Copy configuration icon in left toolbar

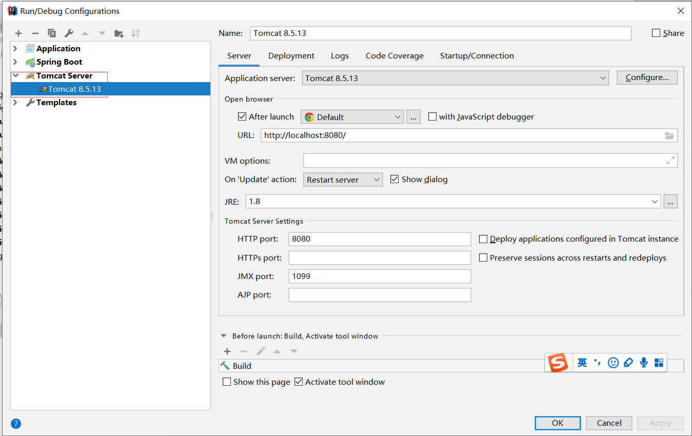click(x=52, y=33)
